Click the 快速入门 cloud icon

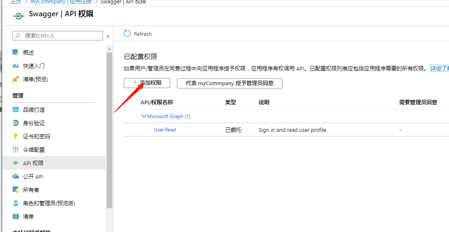click(15, 66)
